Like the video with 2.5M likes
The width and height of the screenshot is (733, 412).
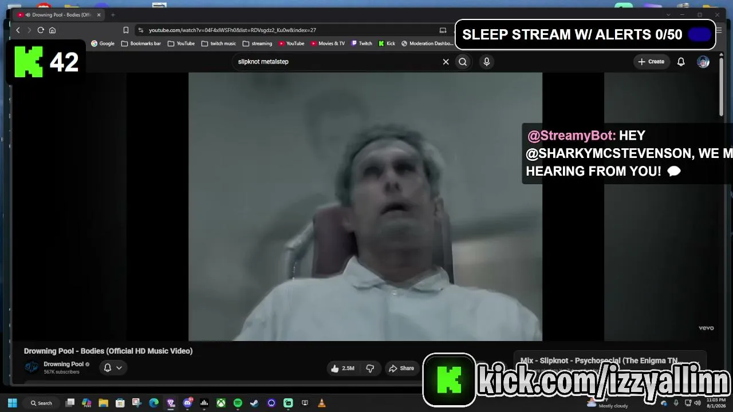tap(342, 369)
